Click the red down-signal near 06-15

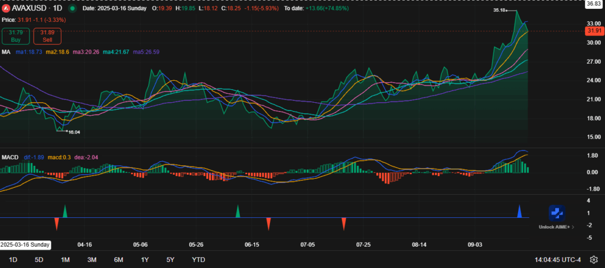(x=268, y=223)
